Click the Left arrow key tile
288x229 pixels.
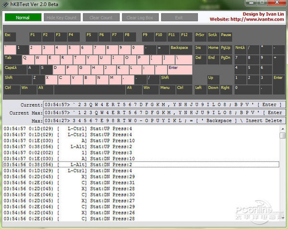coord(200,89)
